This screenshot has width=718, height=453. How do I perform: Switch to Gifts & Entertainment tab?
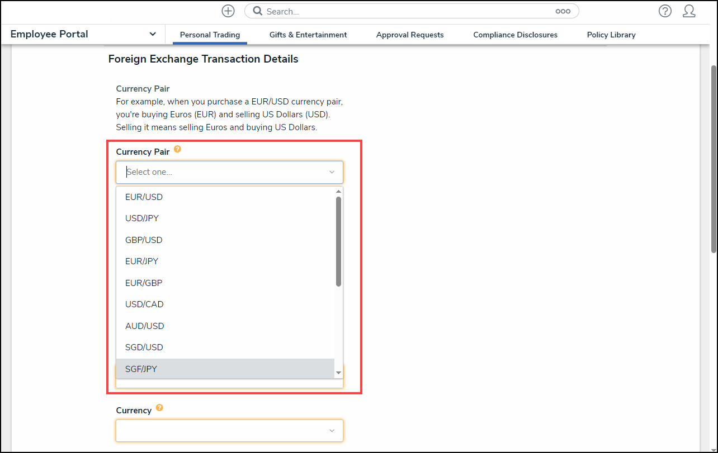coord(308,35)
